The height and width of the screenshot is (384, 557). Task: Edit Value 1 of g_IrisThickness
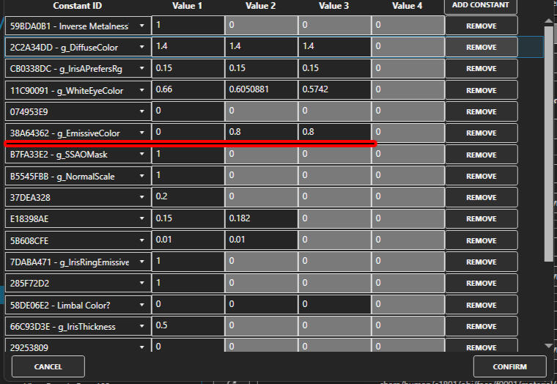click(187, 326)
